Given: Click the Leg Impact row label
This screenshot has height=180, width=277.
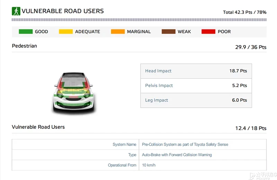Looking at the screenshot, I should [x=157, y=100].
